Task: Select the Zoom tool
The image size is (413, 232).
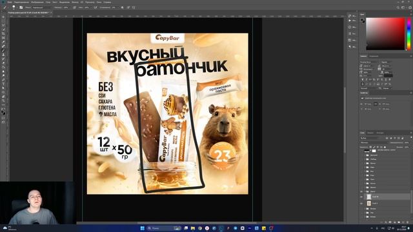Action: [3, 101]
